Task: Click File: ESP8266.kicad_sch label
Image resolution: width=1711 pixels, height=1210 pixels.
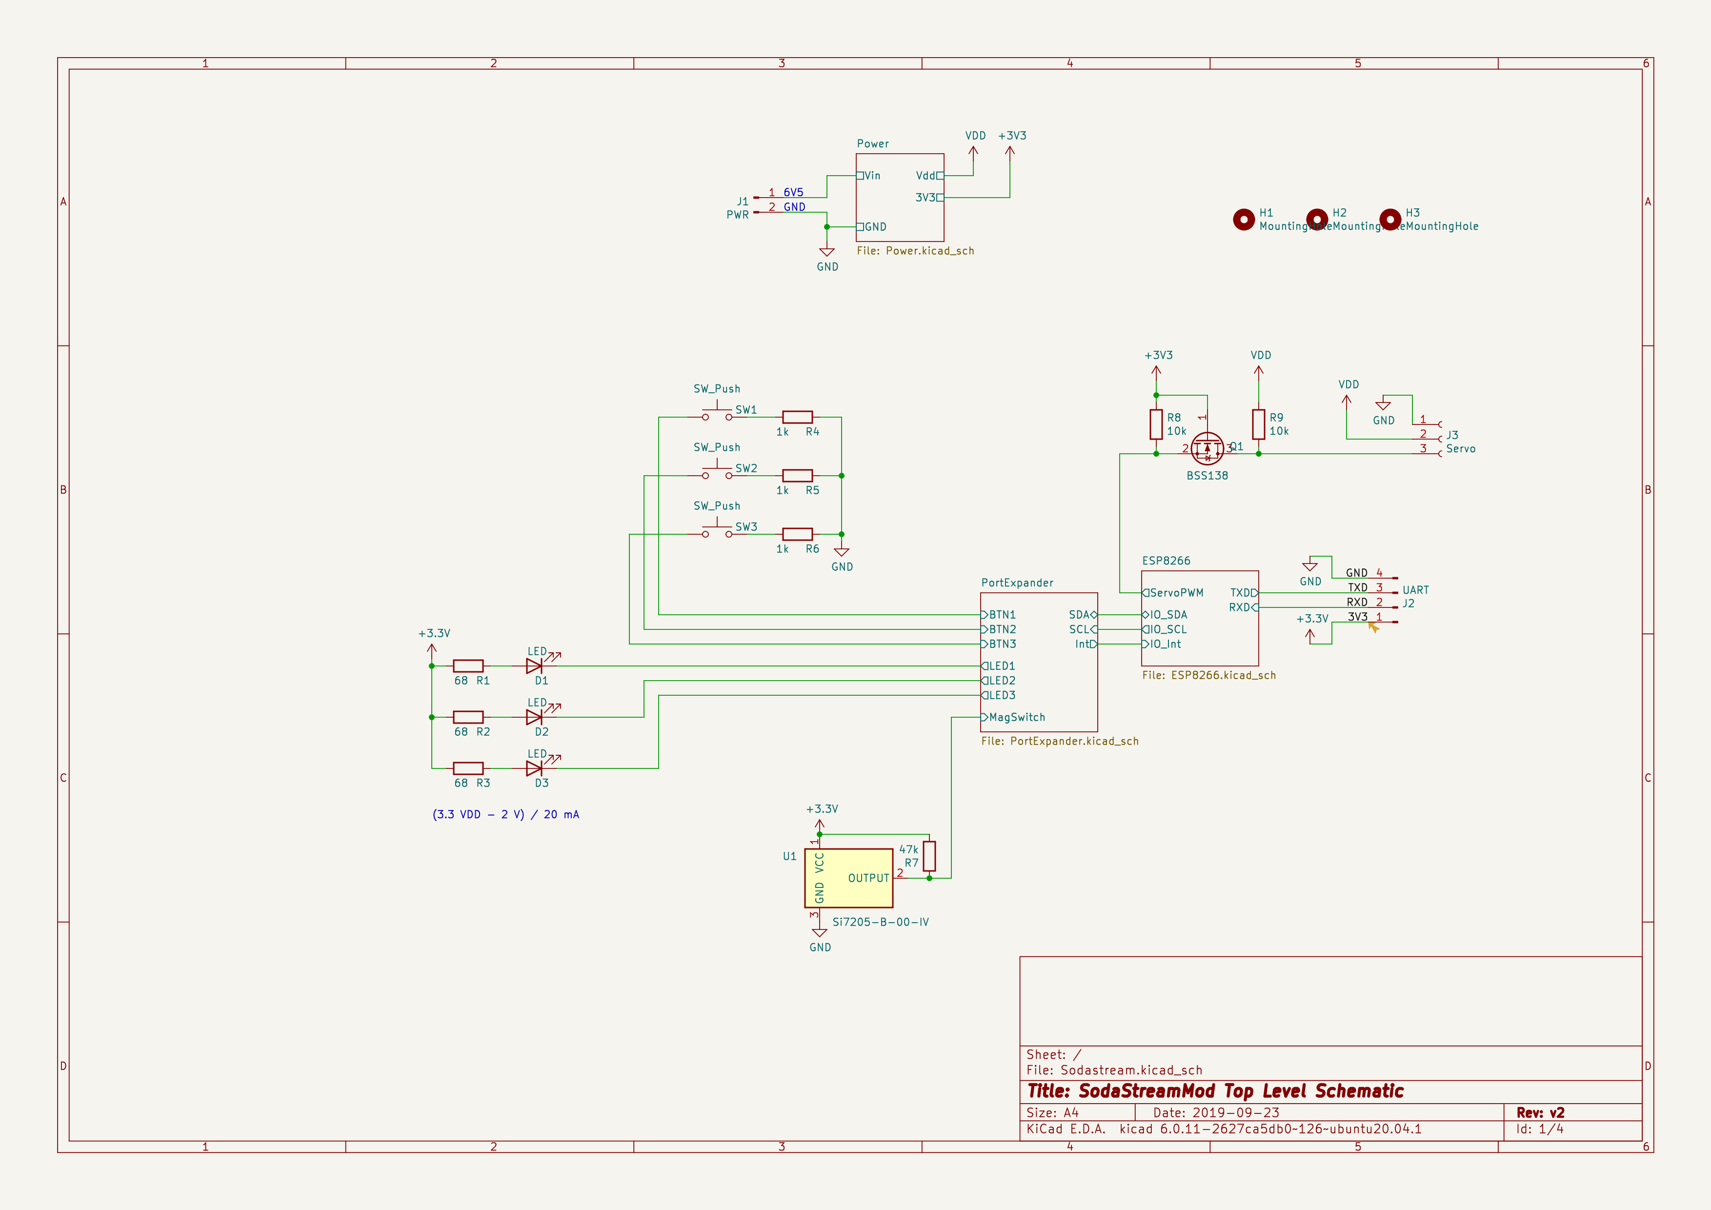Action: point(1209,676)
